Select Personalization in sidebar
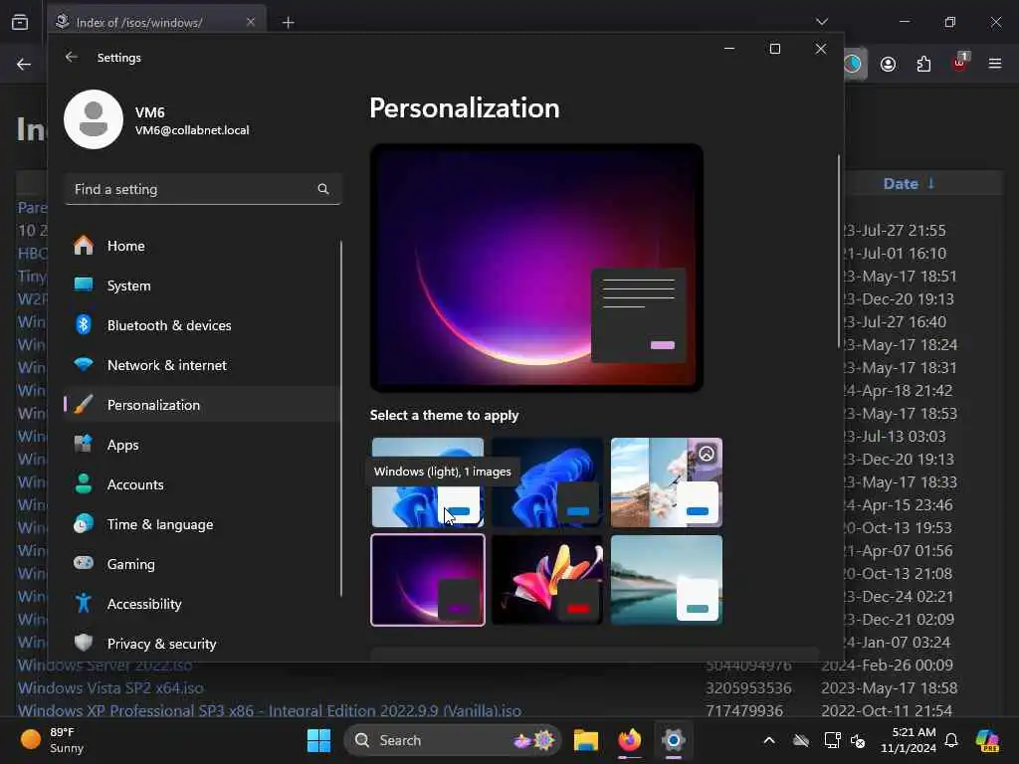This screenshot has height=764, width=1019. (201, 405)
